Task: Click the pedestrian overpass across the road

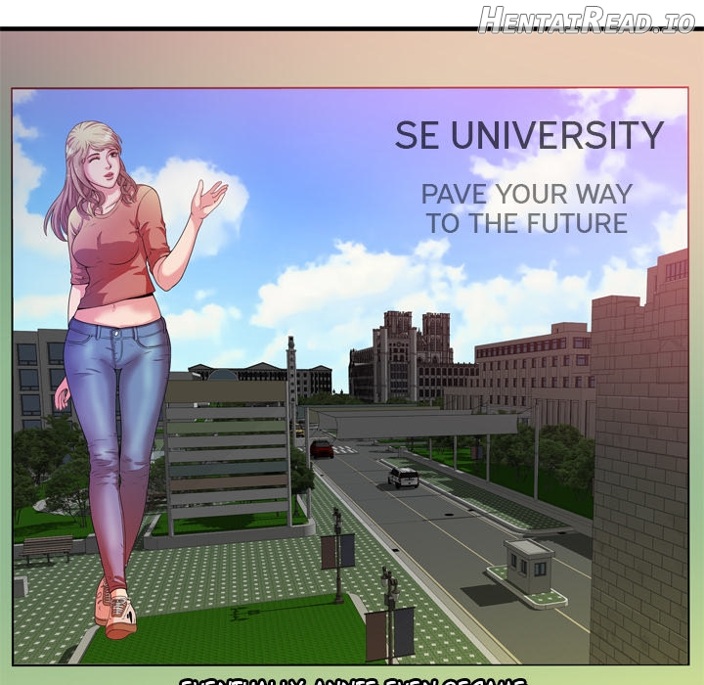Action: [420, 425]
